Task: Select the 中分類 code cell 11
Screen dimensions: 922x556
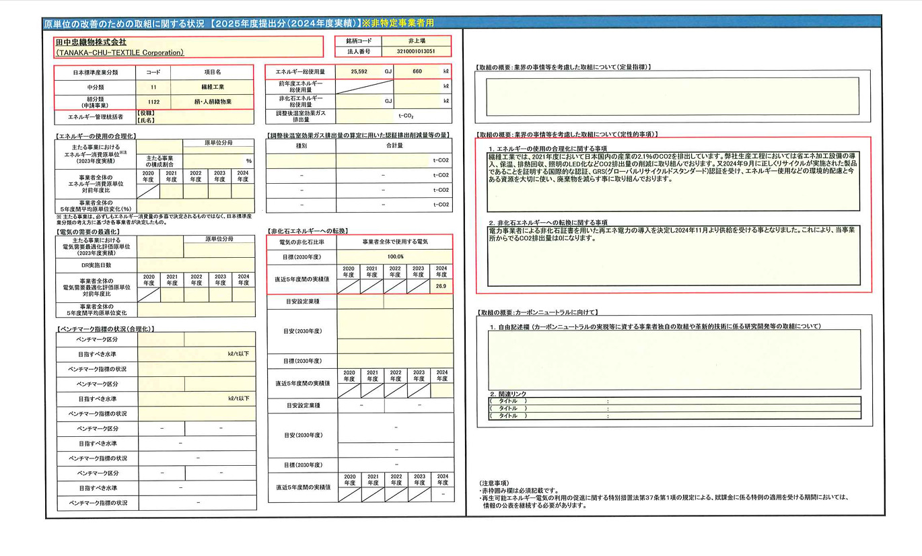Action: click(153, 88)
